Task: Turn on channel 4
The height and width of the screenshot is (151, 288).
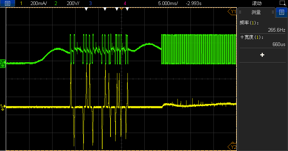Action: click(x=125, y=3)
